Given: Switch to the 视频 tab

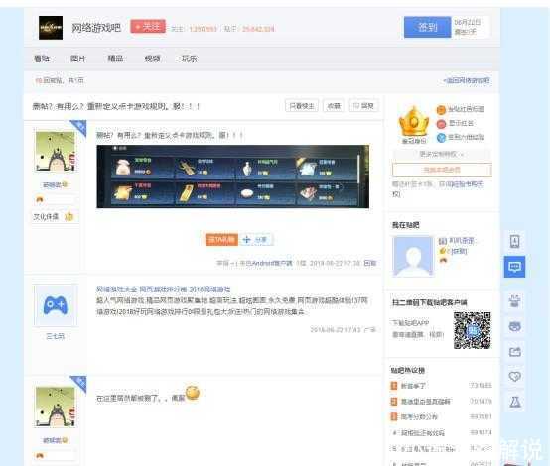Looking at the screenshot, I should [152, 58].
